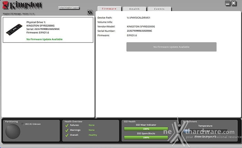Click the Temperature bar
Viewport: 242px width, 148px height.
click(205, 131)
